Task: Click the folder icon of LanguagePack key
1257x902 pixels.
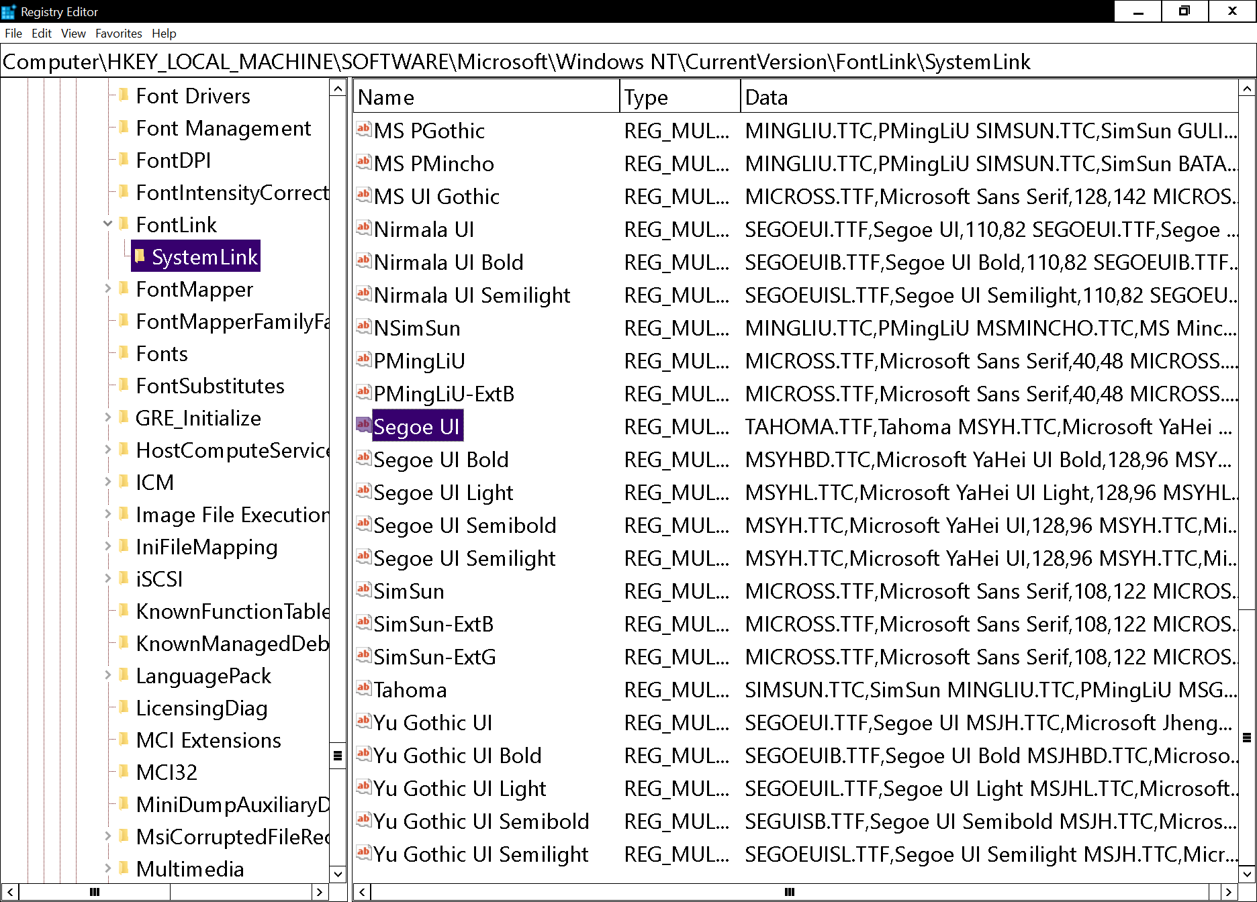Action: 124,674
